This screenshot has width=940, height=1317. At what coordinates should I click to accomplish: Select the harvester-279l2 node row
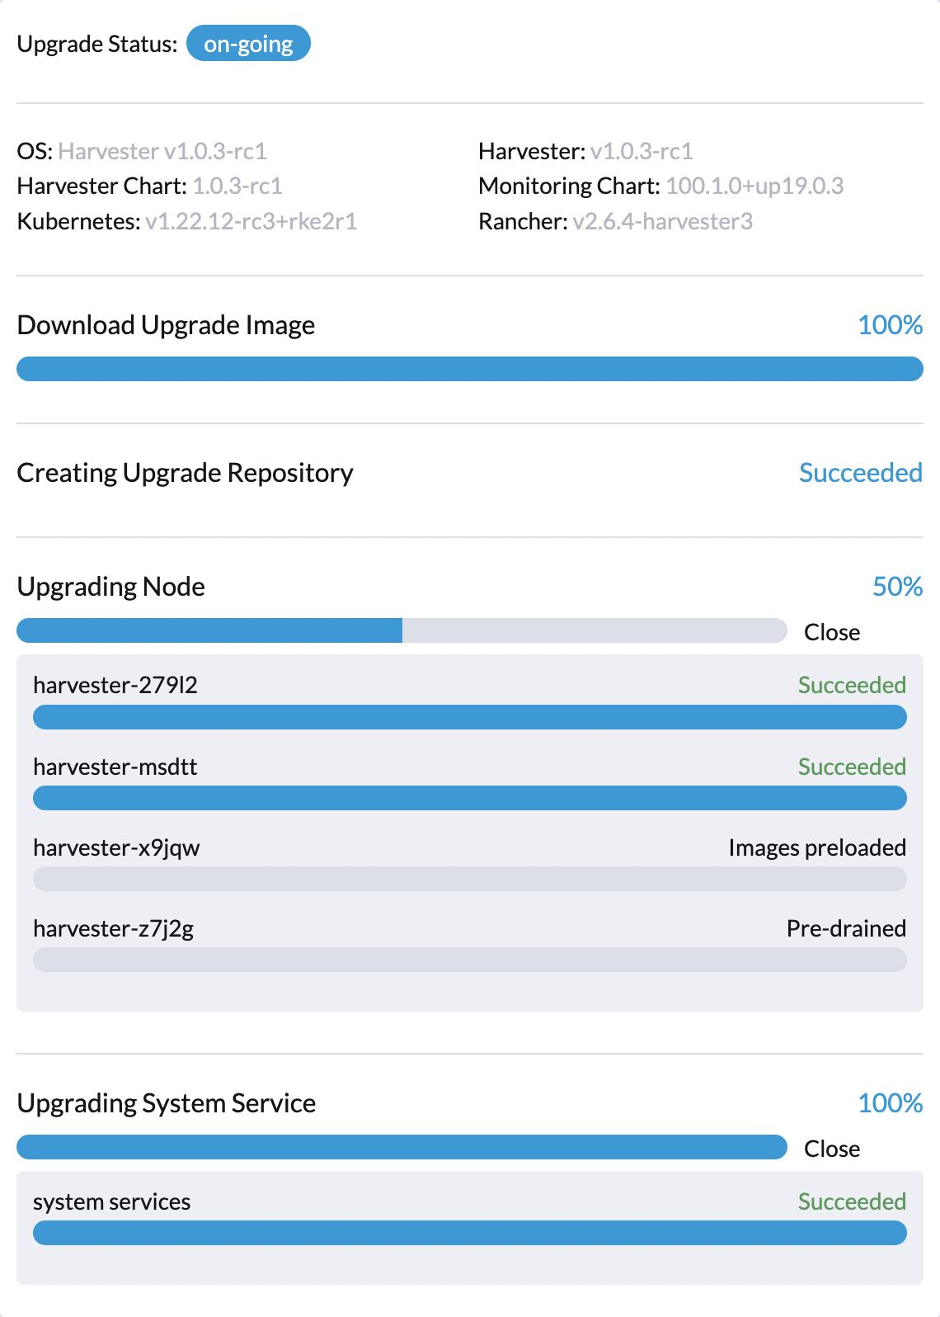click(470, 701)
